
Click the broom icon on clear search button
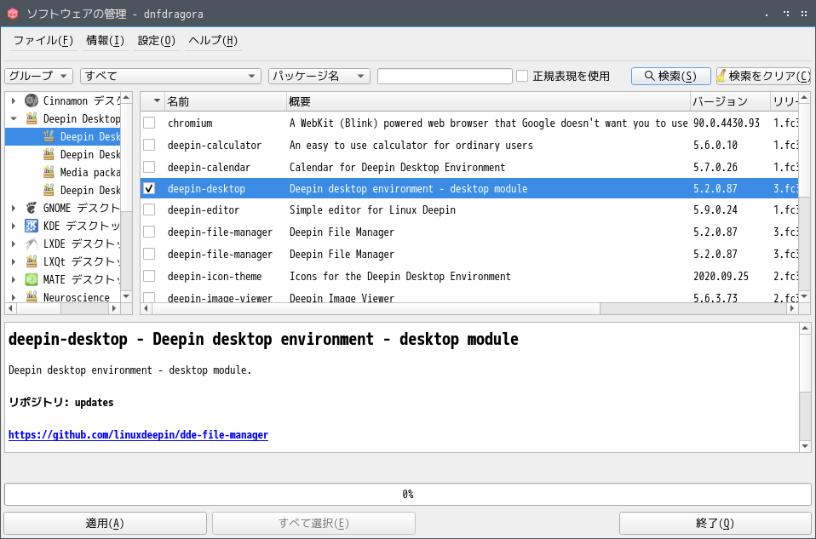pyautogui.click(x=721, y=76)
